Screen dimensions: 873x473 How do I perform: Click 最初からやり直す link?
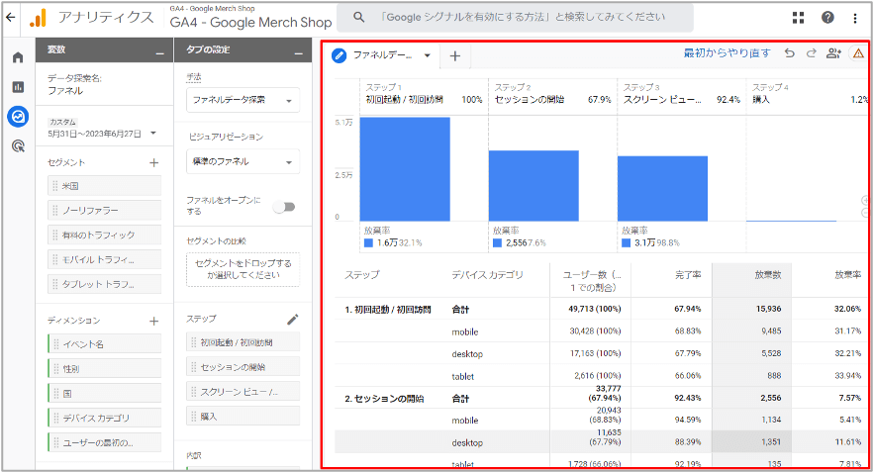[727, 52]
